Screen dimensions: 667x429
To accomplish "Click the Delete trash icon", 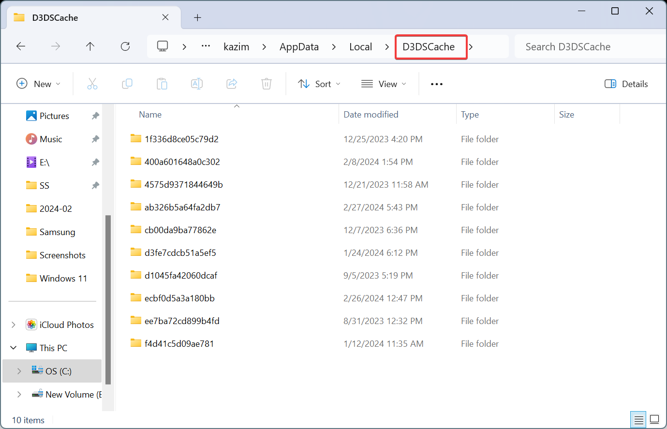I will [267, 84].
